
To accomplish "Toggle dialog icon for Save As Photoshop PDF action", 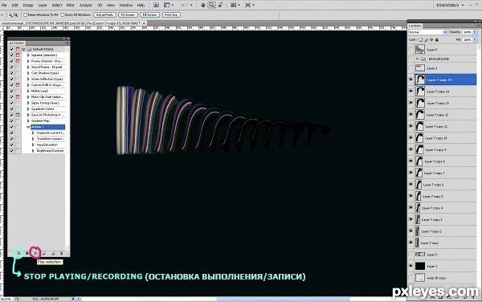I will pos(18,115).
